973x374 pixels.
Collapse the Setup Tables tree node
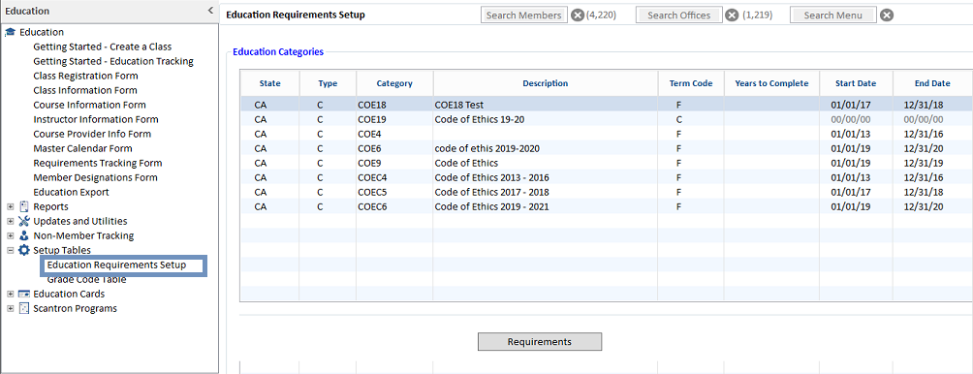(x=10, y=250)
